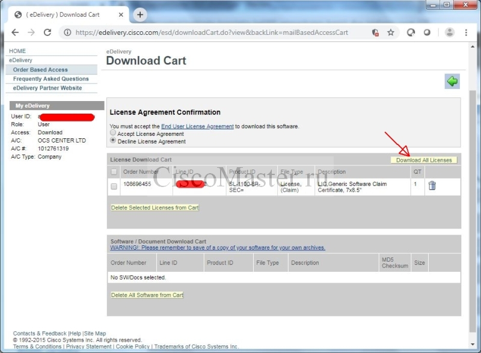Image resolution: width=481 pixels, height=353 pixels.
Task: Minimize the browser window
Action: [433, 4]
